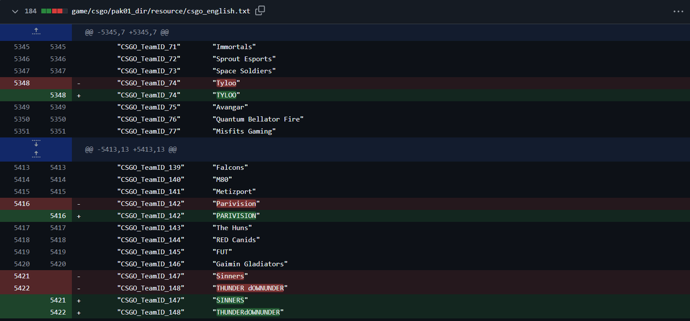The image size is (690, 321).
Task: Select the "Sprout Esports" string
Action: [244, 59]
